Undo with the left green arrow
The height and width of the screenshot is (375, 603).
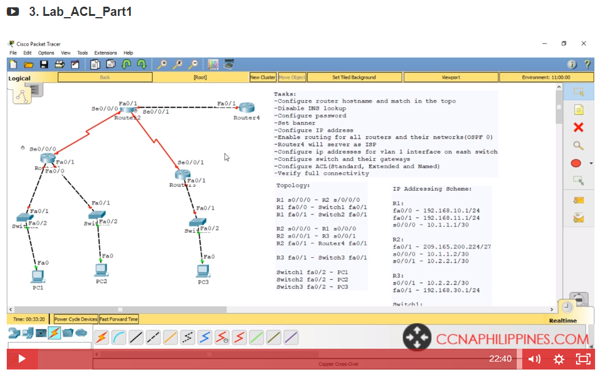pos(126,64)
